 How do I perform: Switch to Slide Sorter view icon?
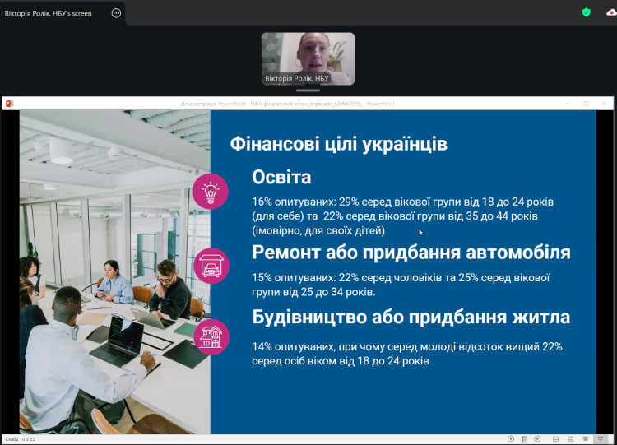pyautogui.click(x=571, y=438)
